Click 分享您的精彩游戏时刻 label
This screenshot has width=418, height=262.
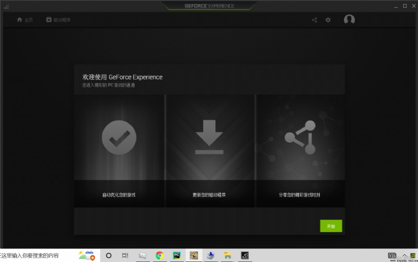(x=299, y=195)
